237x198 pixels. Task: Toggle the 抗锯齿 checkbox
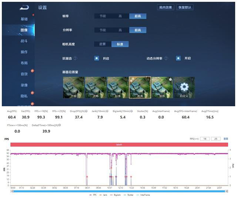tap(96, 58)
